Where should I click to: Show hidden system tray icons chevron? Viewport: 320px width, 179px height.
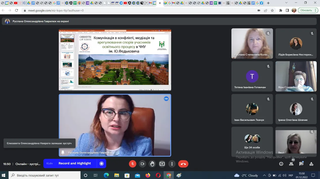(264, 175)
